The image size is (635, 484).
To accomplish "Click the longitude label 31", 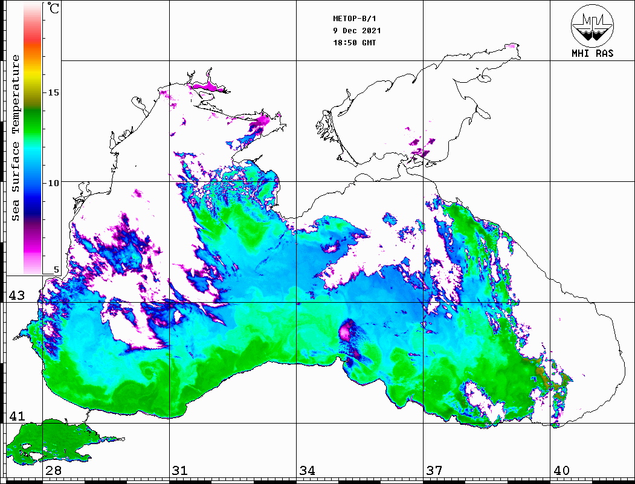I will tap(180, 470).
